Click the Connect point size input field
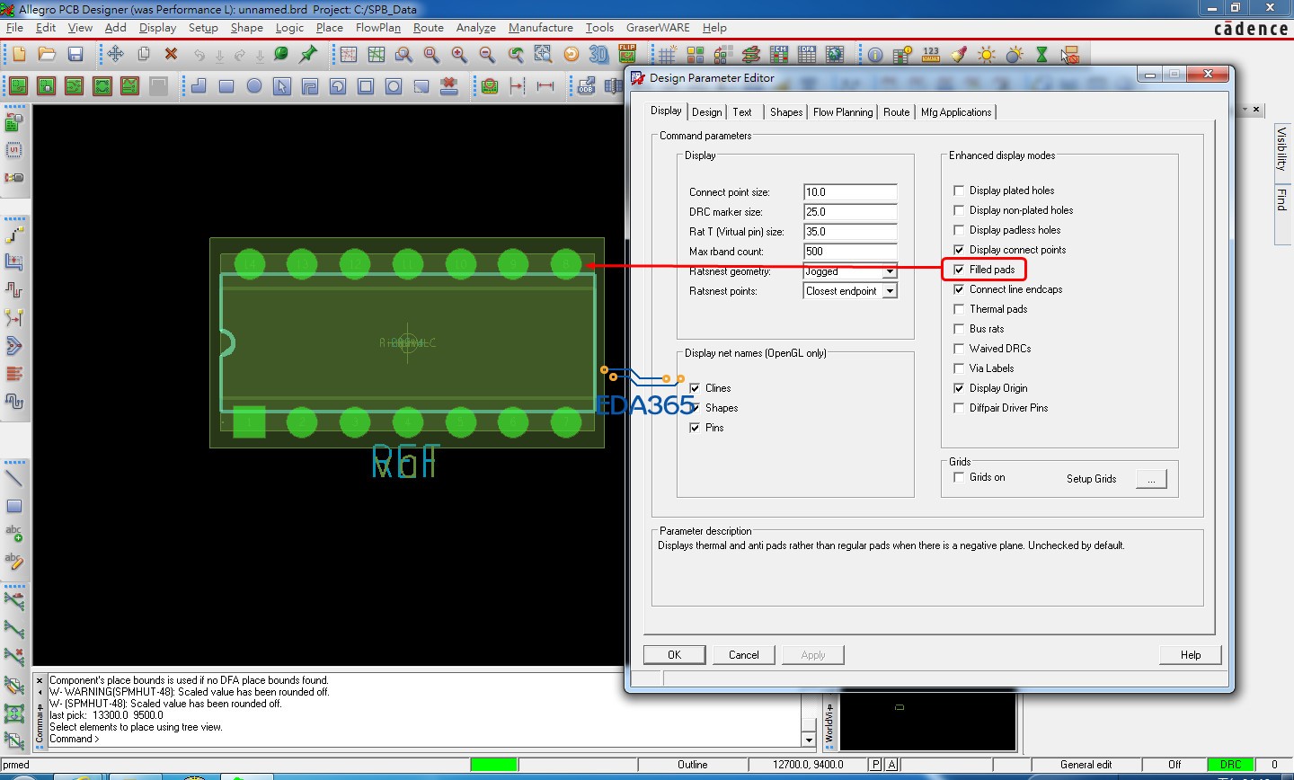Viewport: 1294px width, 780px height. point(850,192)
